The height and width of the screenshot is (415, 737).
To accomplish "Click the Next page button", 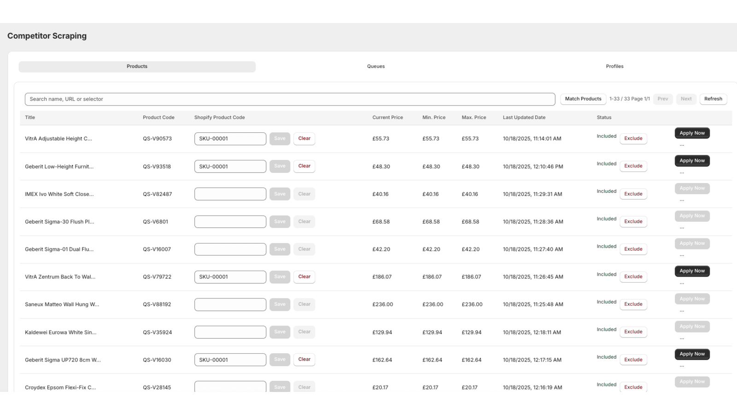I will (686, 99).
